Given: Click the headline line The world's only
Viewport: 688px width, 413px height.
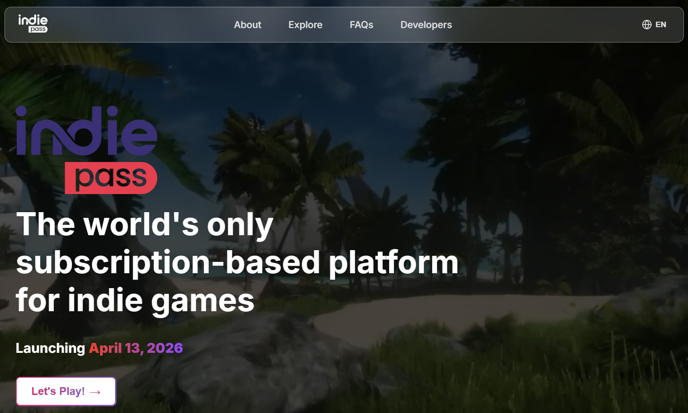Looking at the screenshot, I should [x=144, y=224].
